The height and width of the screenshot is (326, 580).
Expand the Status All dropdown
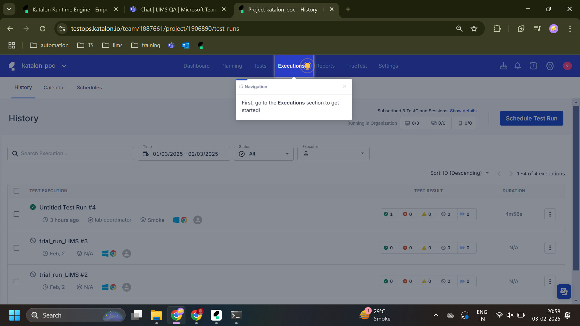tap(263, 154)
